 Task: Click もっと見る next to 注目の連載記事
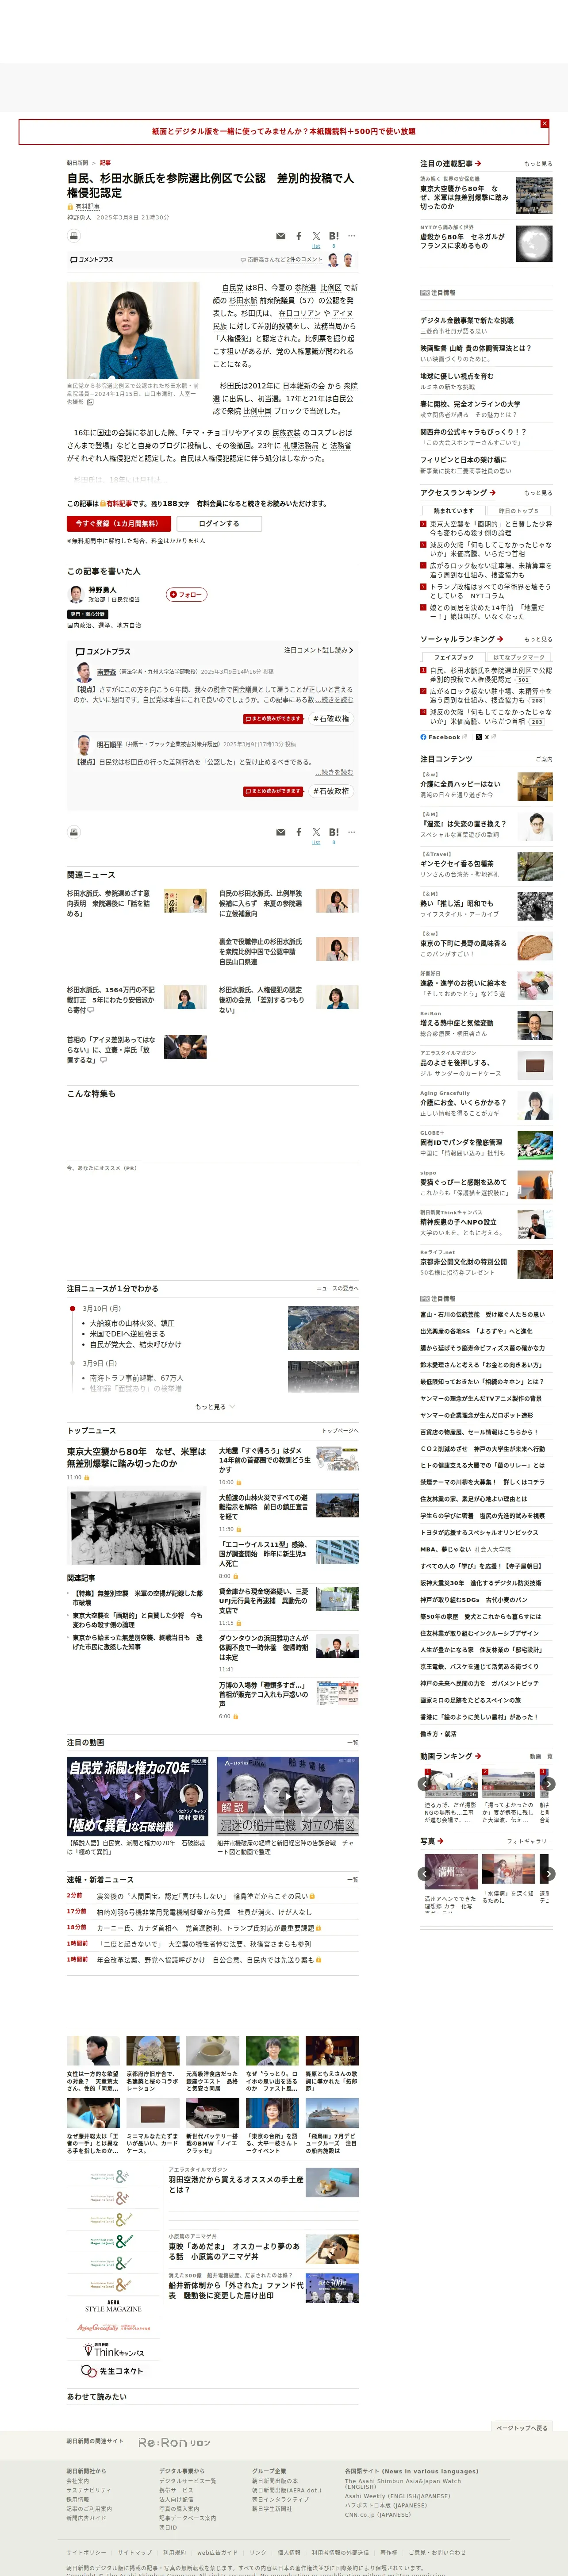(537, 164)
